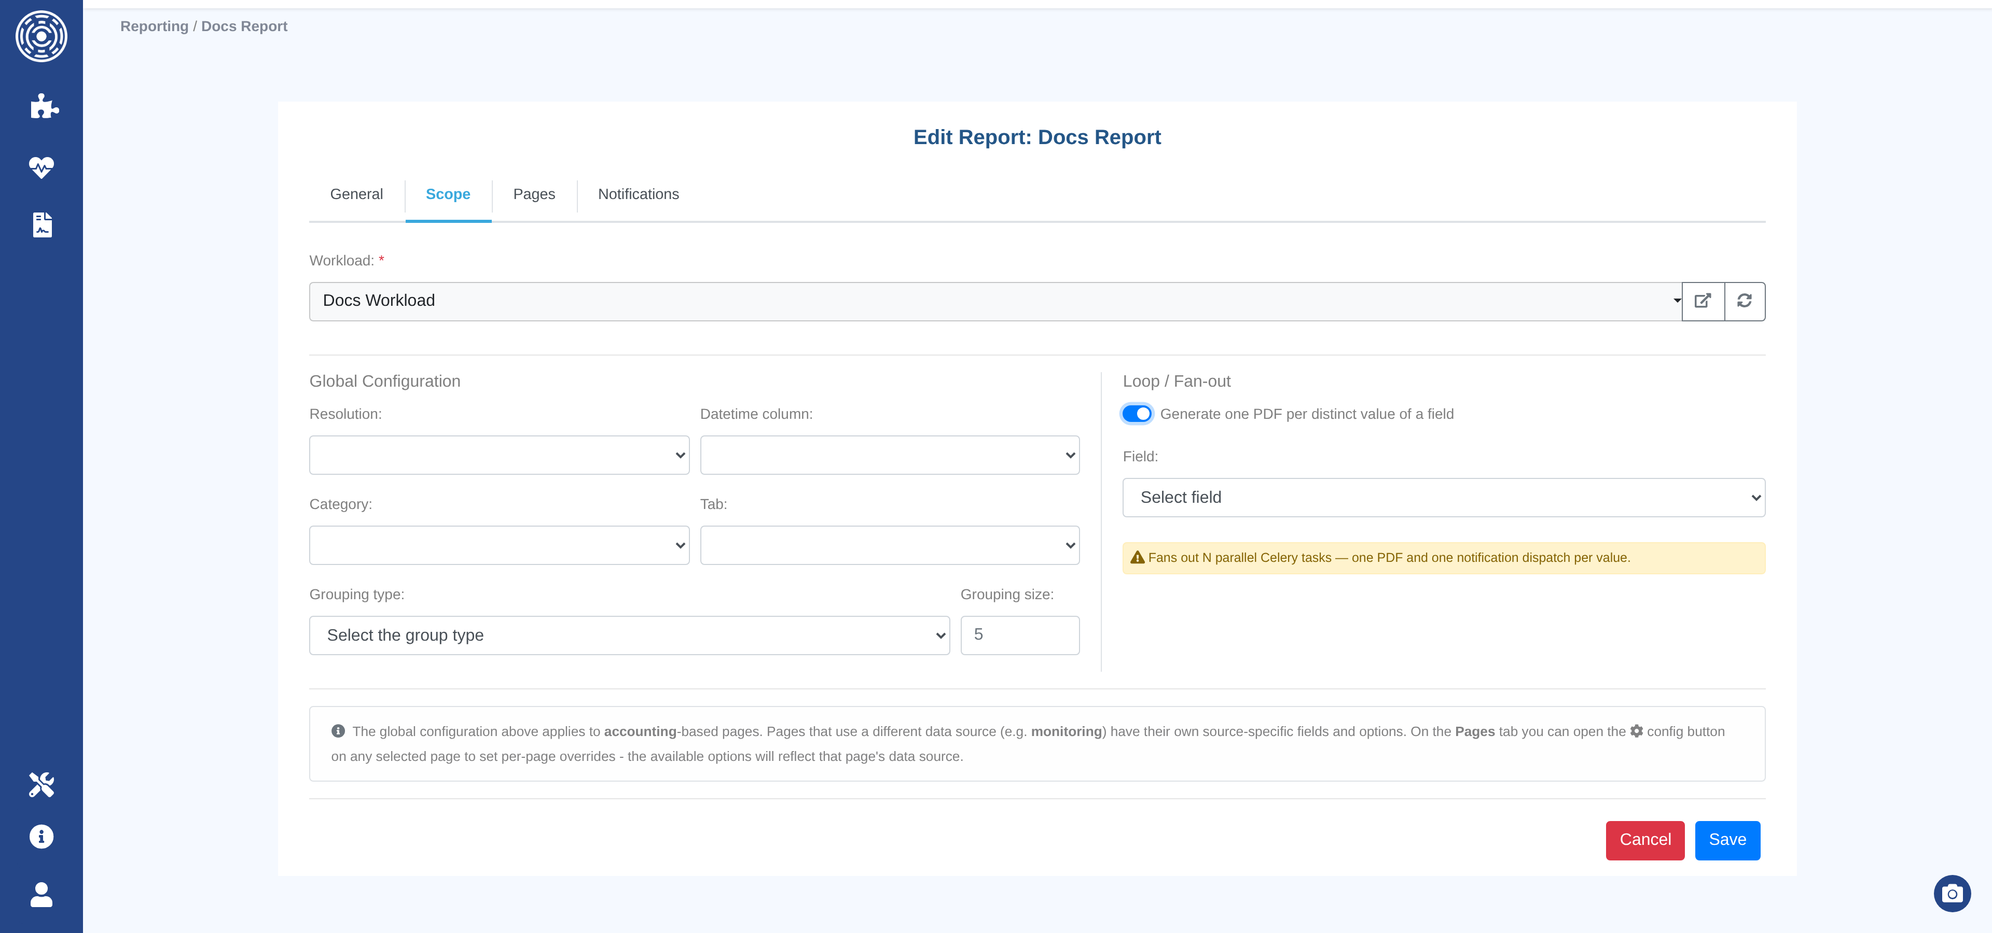The image size is (1992, 933).
Task: Open the info circle sidebar icon
Action: (x=41, y=837)
